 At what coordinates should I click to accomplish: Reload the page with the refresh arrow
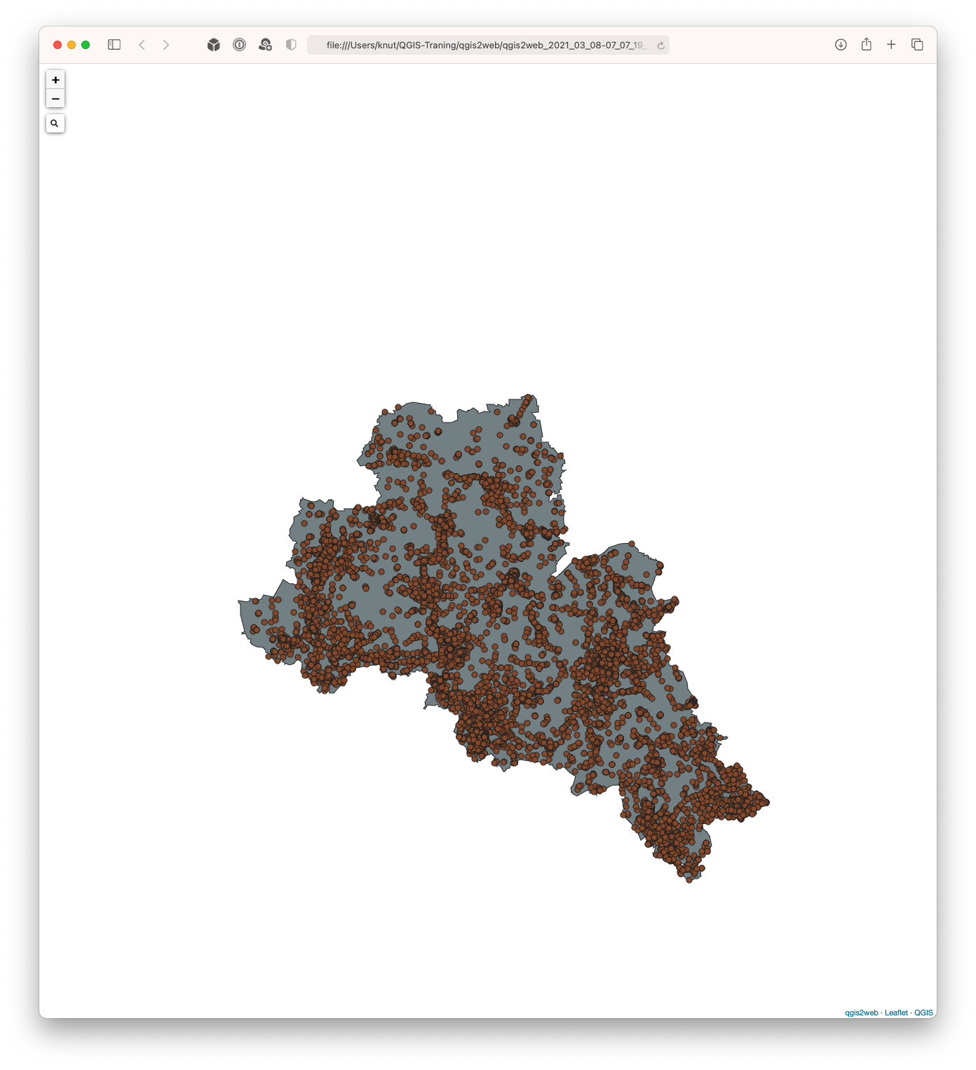(660, 46)
